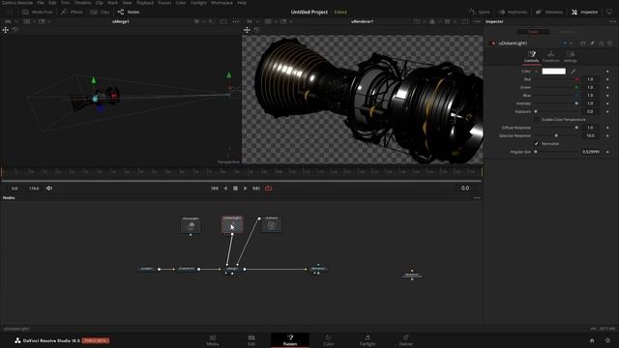Toggle the Clips panel

point(100,12)
